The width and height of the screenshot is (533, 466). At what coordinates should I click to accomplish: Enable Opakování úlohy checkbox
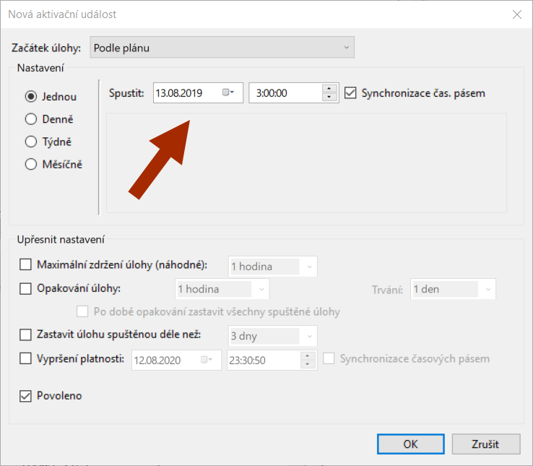click(25, 288)
